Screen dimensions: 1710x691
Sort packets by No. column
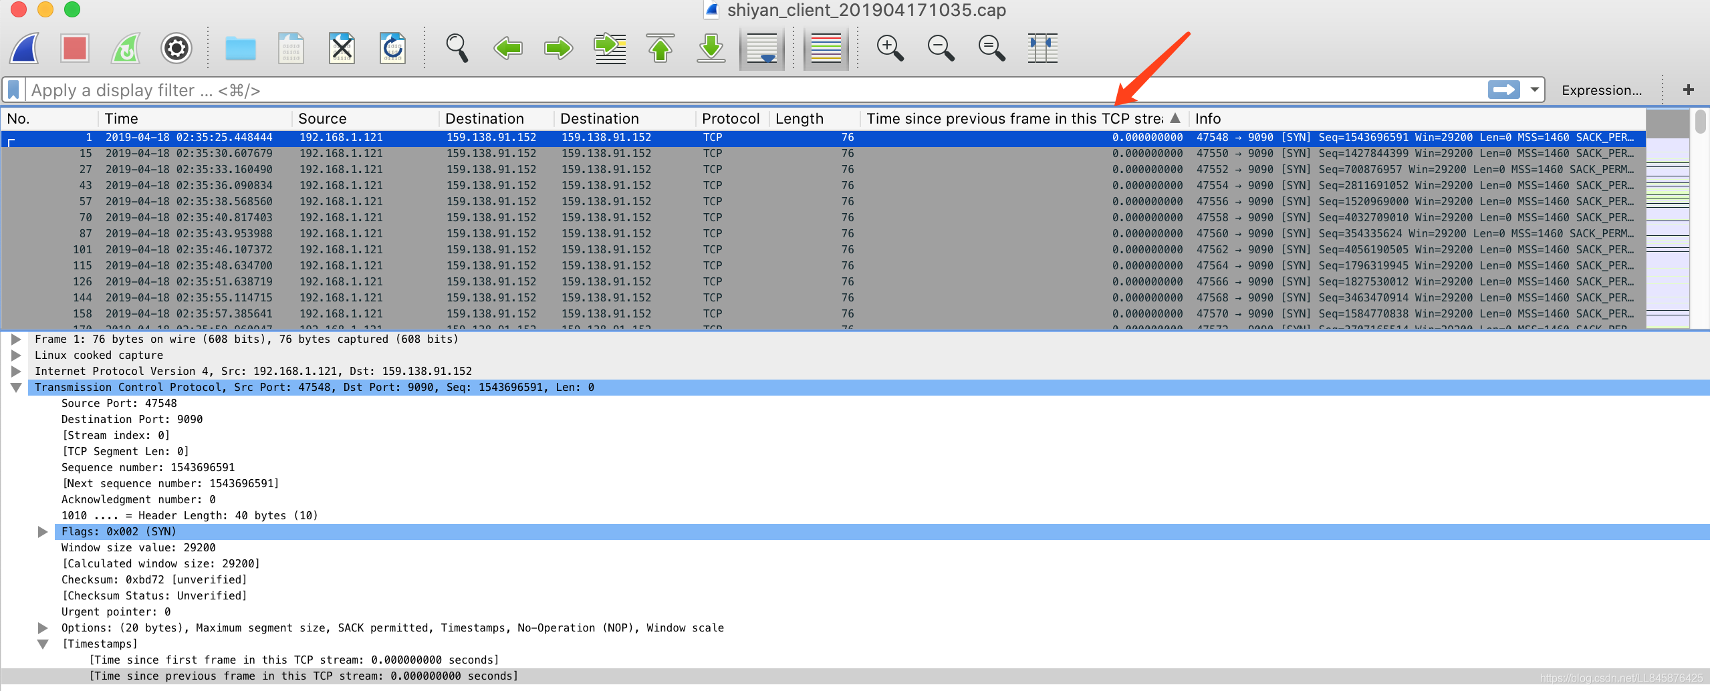tap(50, 118)
